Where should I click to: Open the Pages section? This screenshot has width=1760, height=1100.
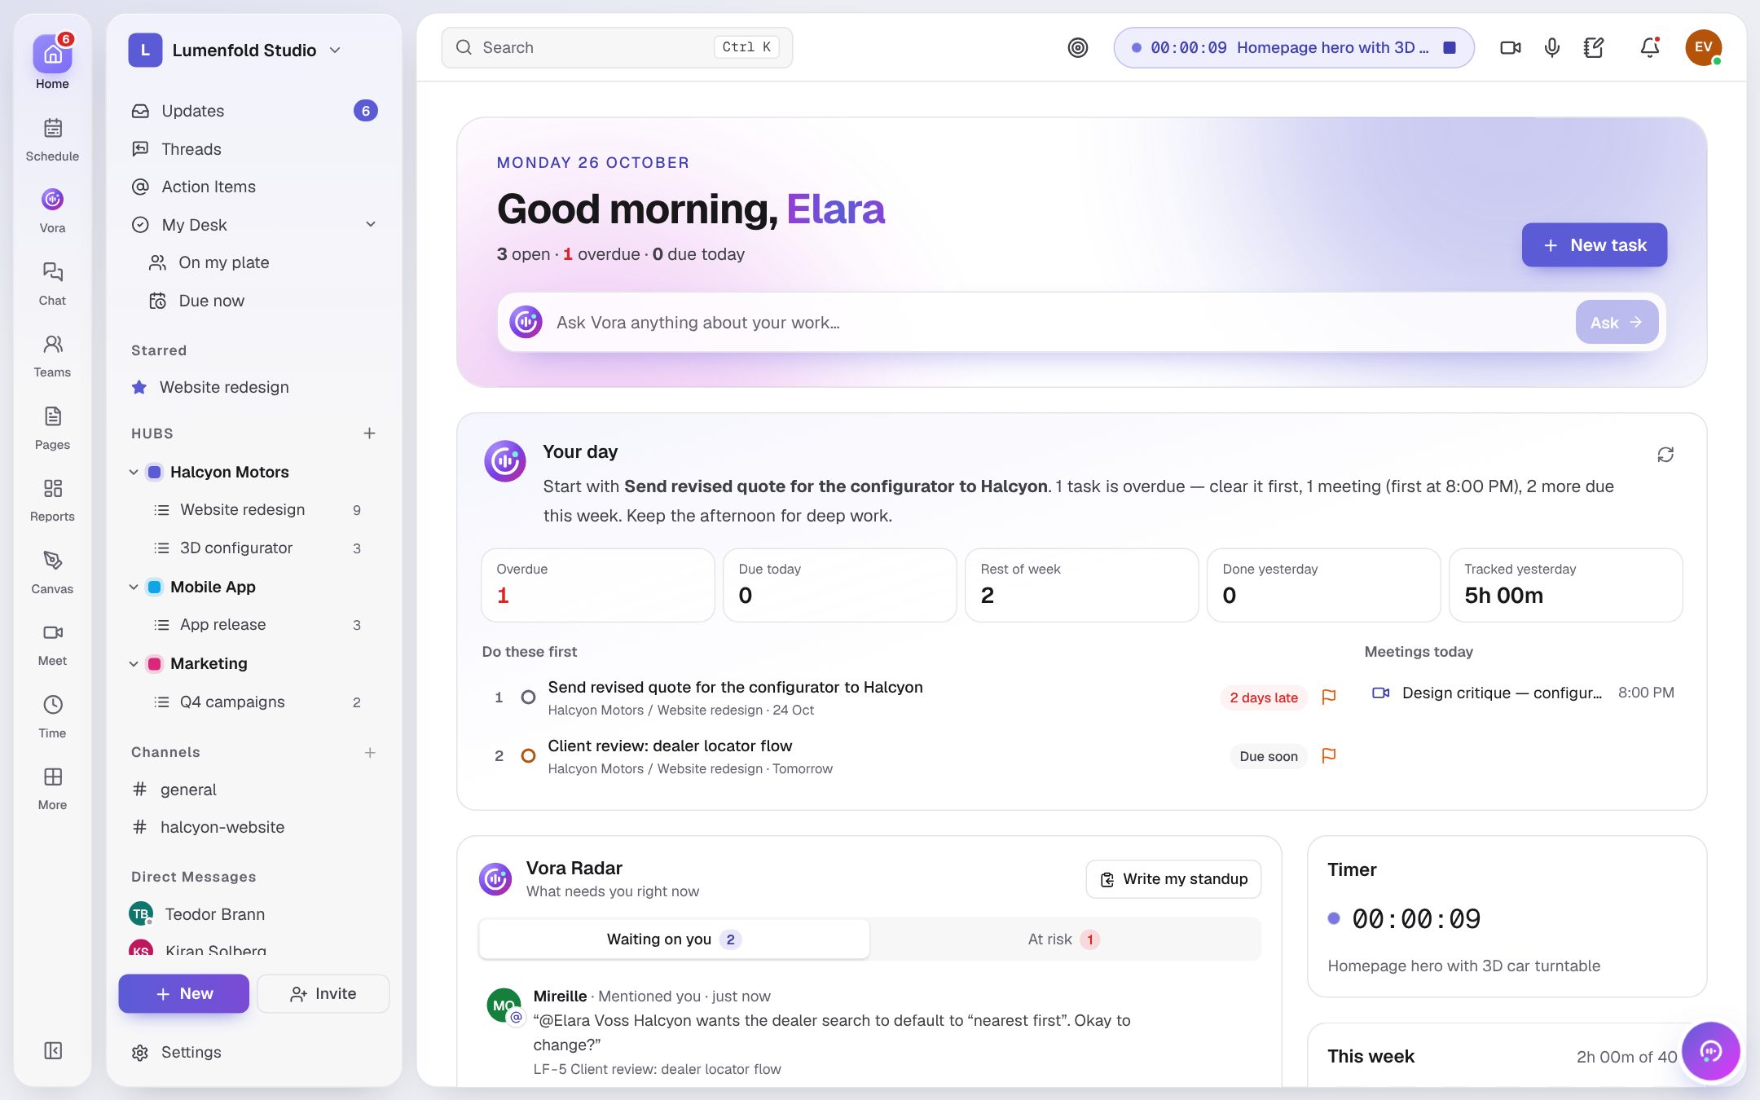tap(52, 428)
